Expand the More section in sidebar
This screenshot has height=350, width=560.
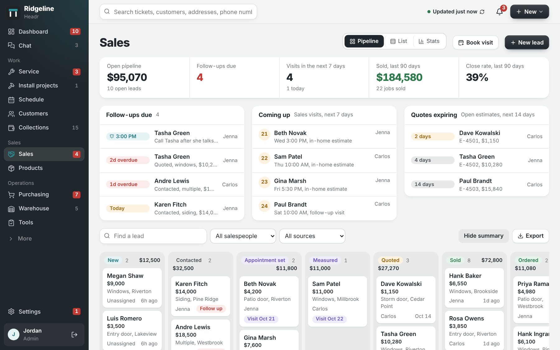click(x=44, y=239)
